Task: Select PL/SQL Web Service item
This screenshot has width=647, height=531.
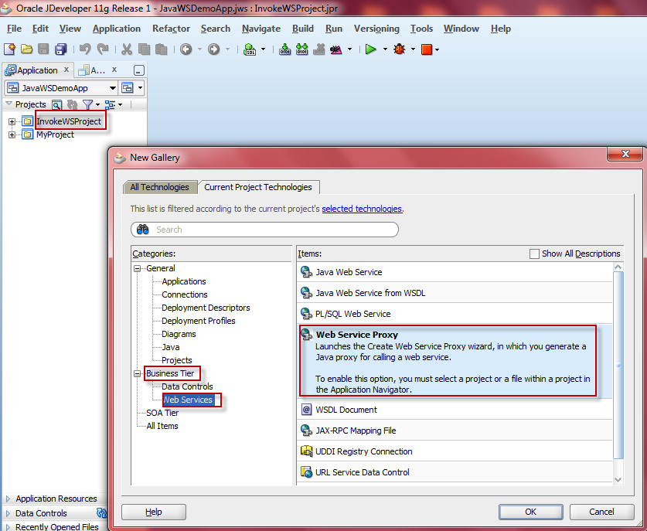Action: 454,314
